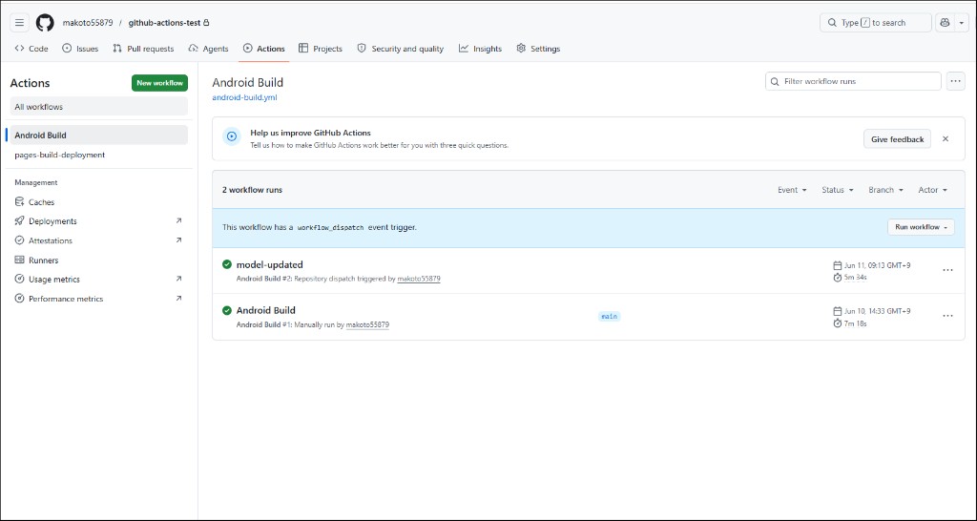Click the success check icon for model-updated run
The width and height of the screenshot is (977, 521).
[x=227, y=264]
